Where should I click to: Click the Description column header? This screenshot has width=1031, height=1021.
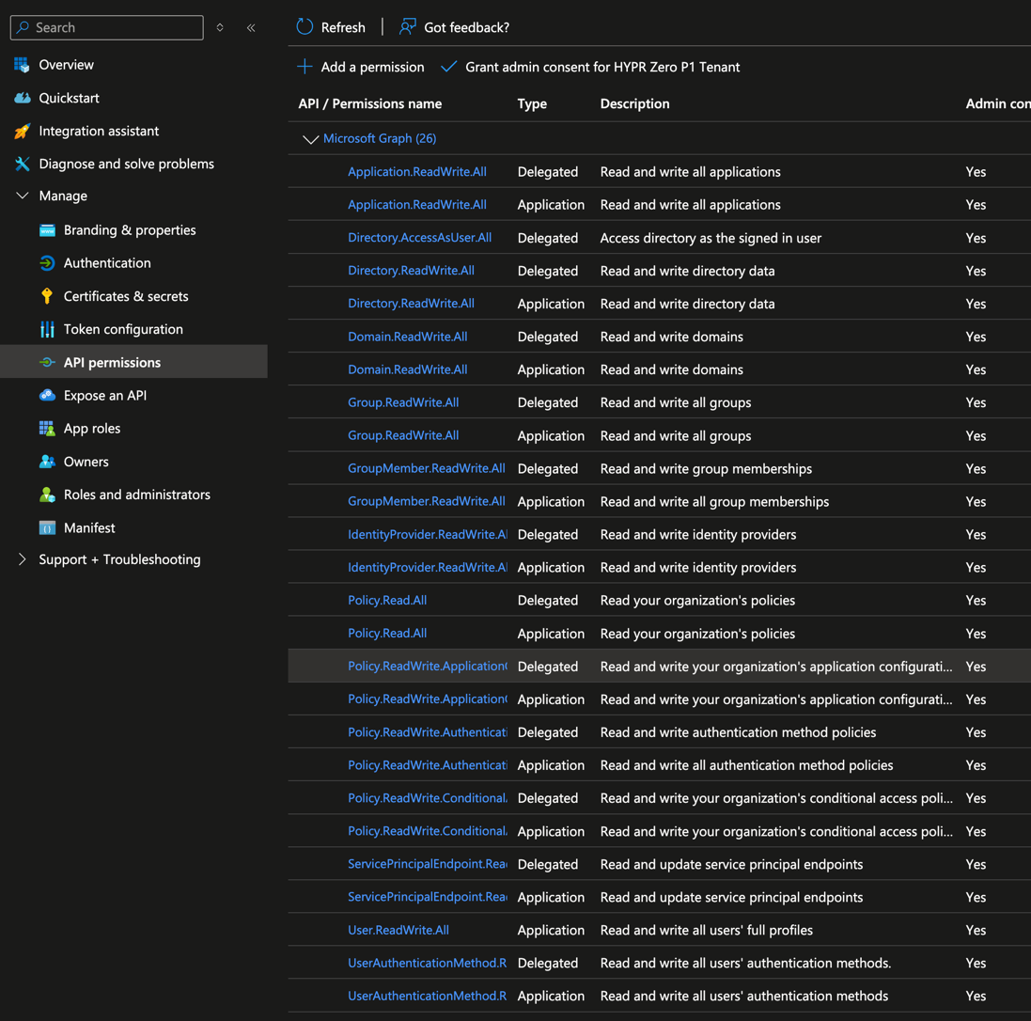pos(634,103)
